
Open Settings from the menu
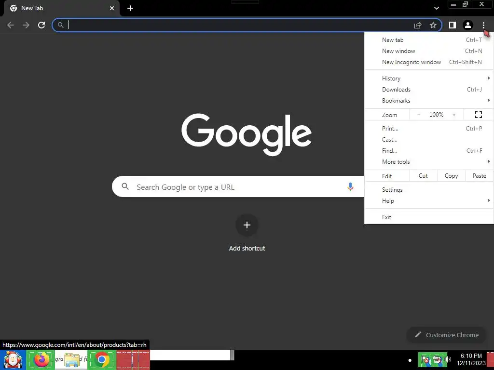click(x=429, y=190)
